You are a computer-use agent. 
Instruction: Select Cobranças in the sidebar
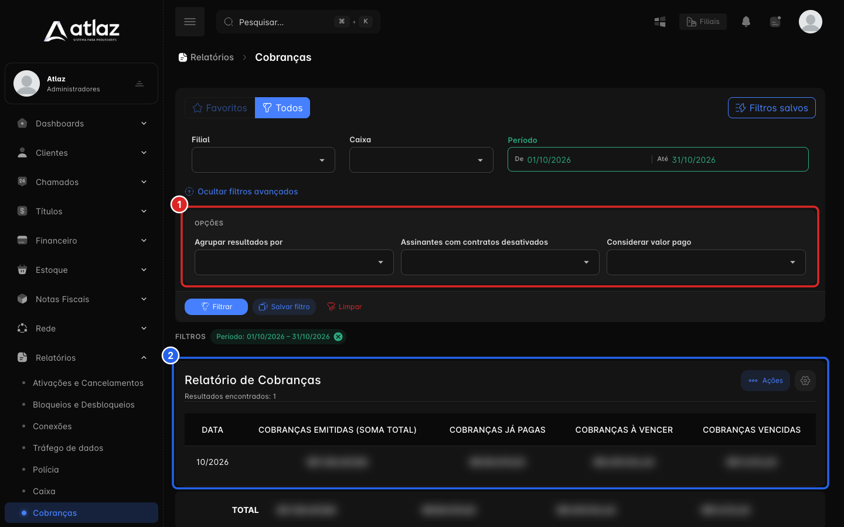(81, 513)
